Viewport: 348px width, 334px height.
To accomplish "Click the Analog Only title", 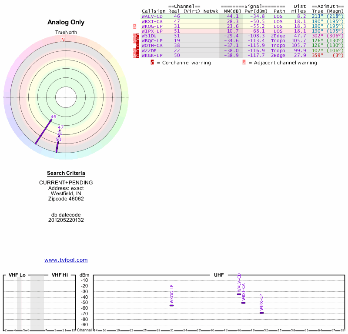I will tap(66, 22).
